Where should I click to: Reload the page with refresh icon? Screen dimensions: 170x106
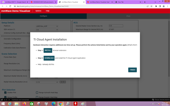[x=10, y=6]
